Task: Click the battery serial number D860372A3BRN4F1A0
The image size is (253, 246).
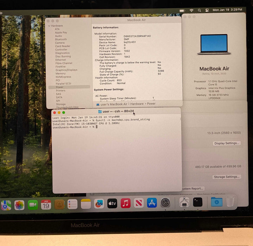Action: [x=137, y=36]
